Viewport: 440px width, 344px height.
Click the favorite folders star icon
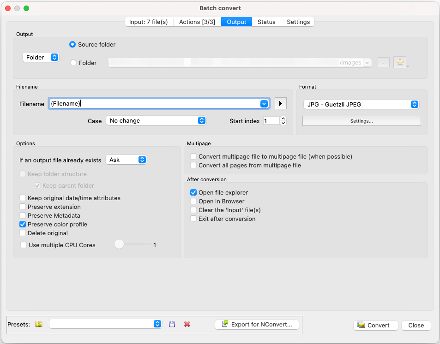click(399, 62)
